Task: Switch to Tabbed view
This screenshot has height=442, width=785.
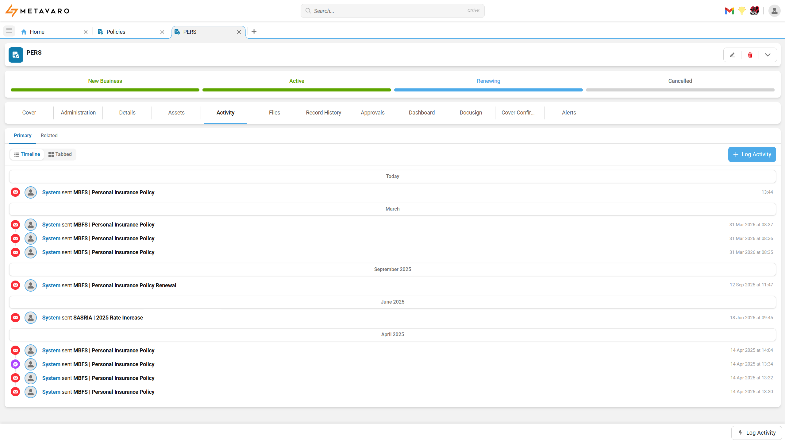Action: point(60,154)
